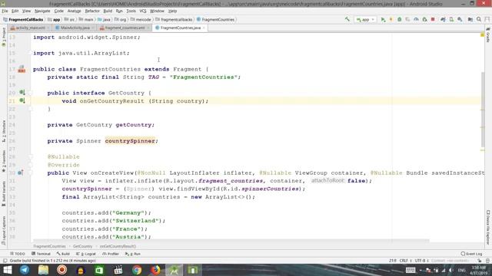Open File Explorer from the taskbar
Viewport: 492px width, 276px height.
point(43,270)
